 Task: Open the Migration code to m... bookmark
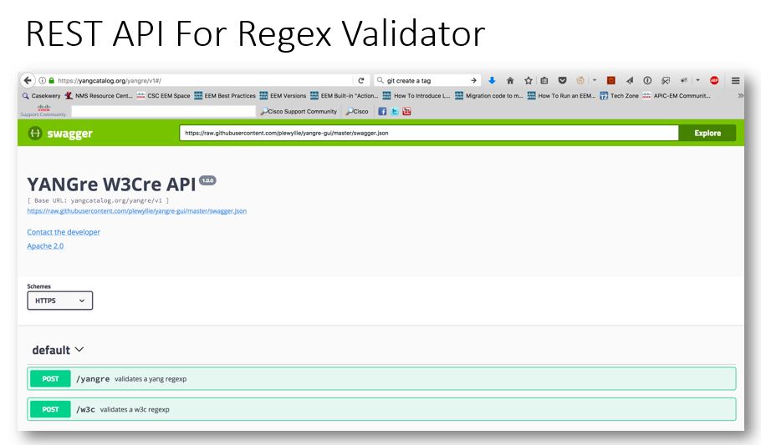coord(489,96)
